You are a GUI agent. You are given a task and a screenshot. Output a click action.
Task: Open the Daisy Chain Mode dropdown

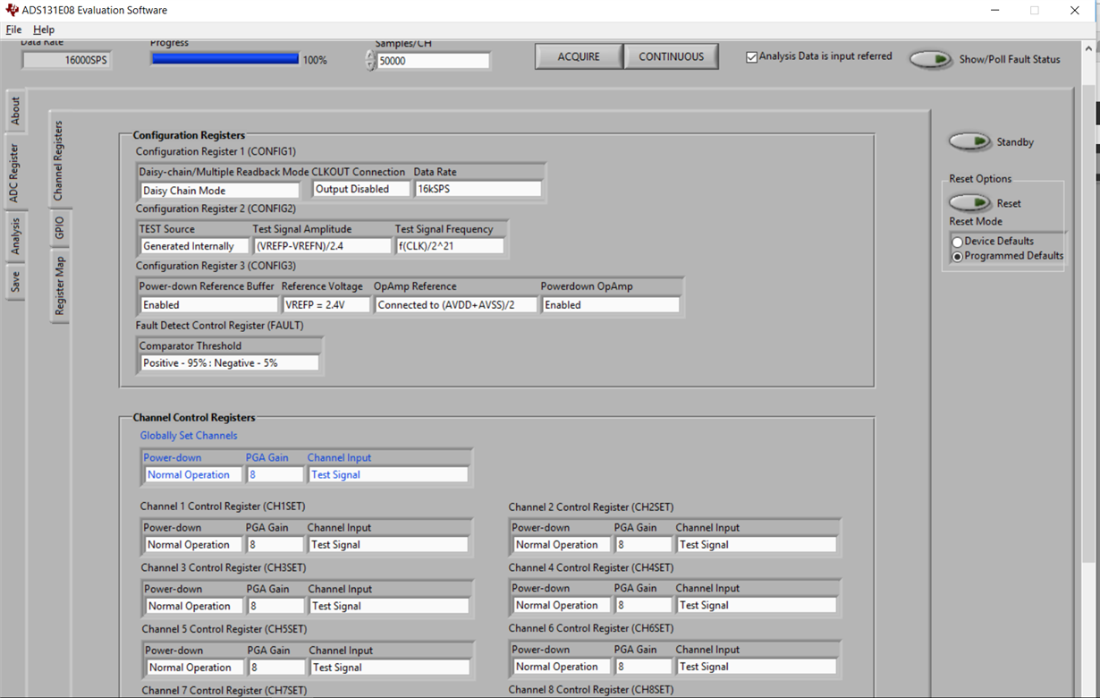[220, 190]
